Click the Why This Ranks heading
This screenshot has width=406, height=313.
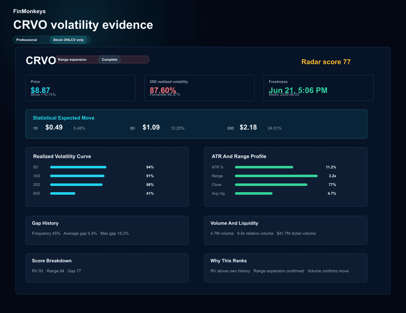click(x=229, y=261)
